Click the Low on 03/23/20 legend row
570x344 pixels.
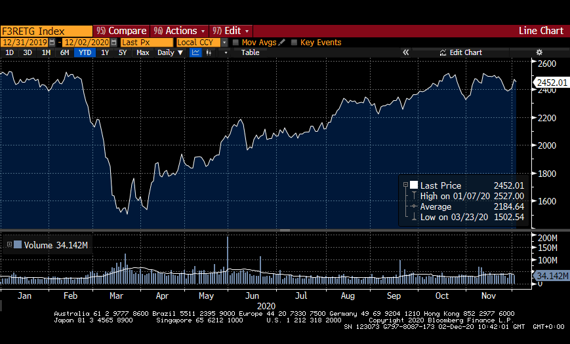(x=472, y=218)
